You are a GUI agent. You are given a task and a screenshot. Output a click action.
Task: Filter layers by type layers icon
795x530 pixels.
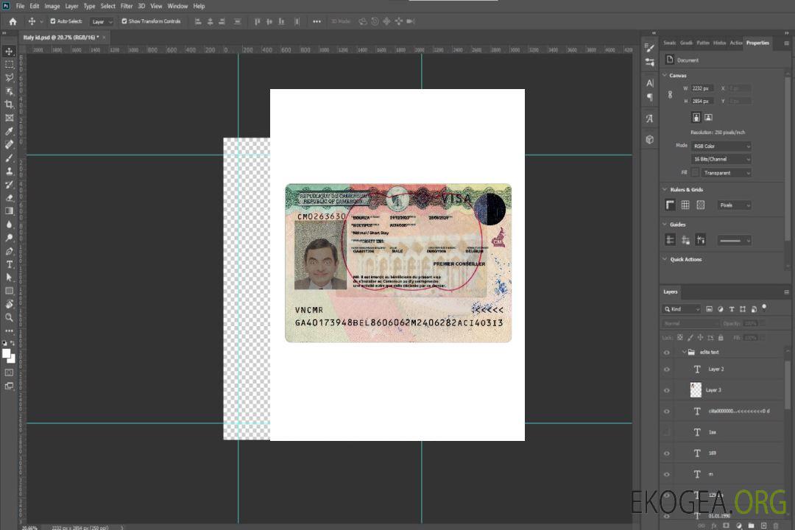732,309
